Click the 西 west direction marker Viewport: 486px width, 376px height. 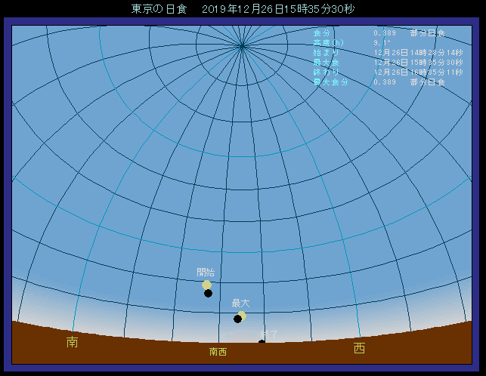(359, 348)
